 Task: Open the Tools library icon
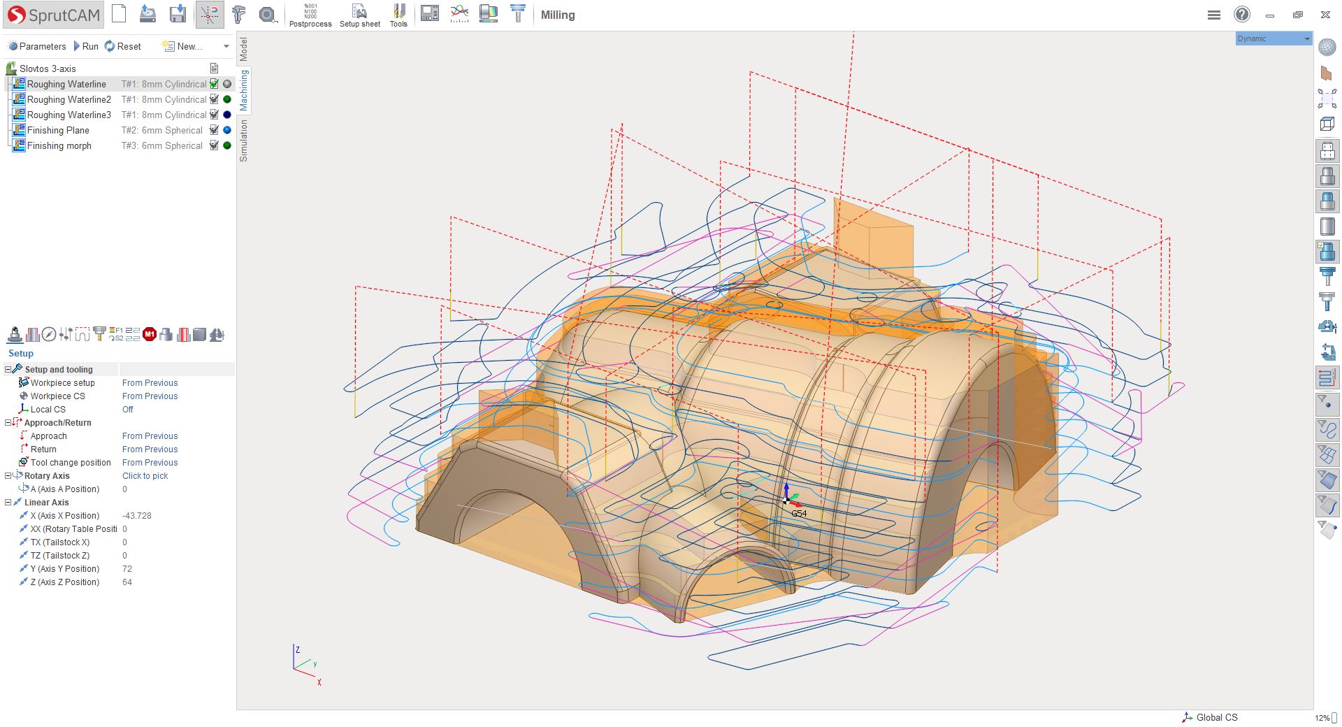(398, 15)
